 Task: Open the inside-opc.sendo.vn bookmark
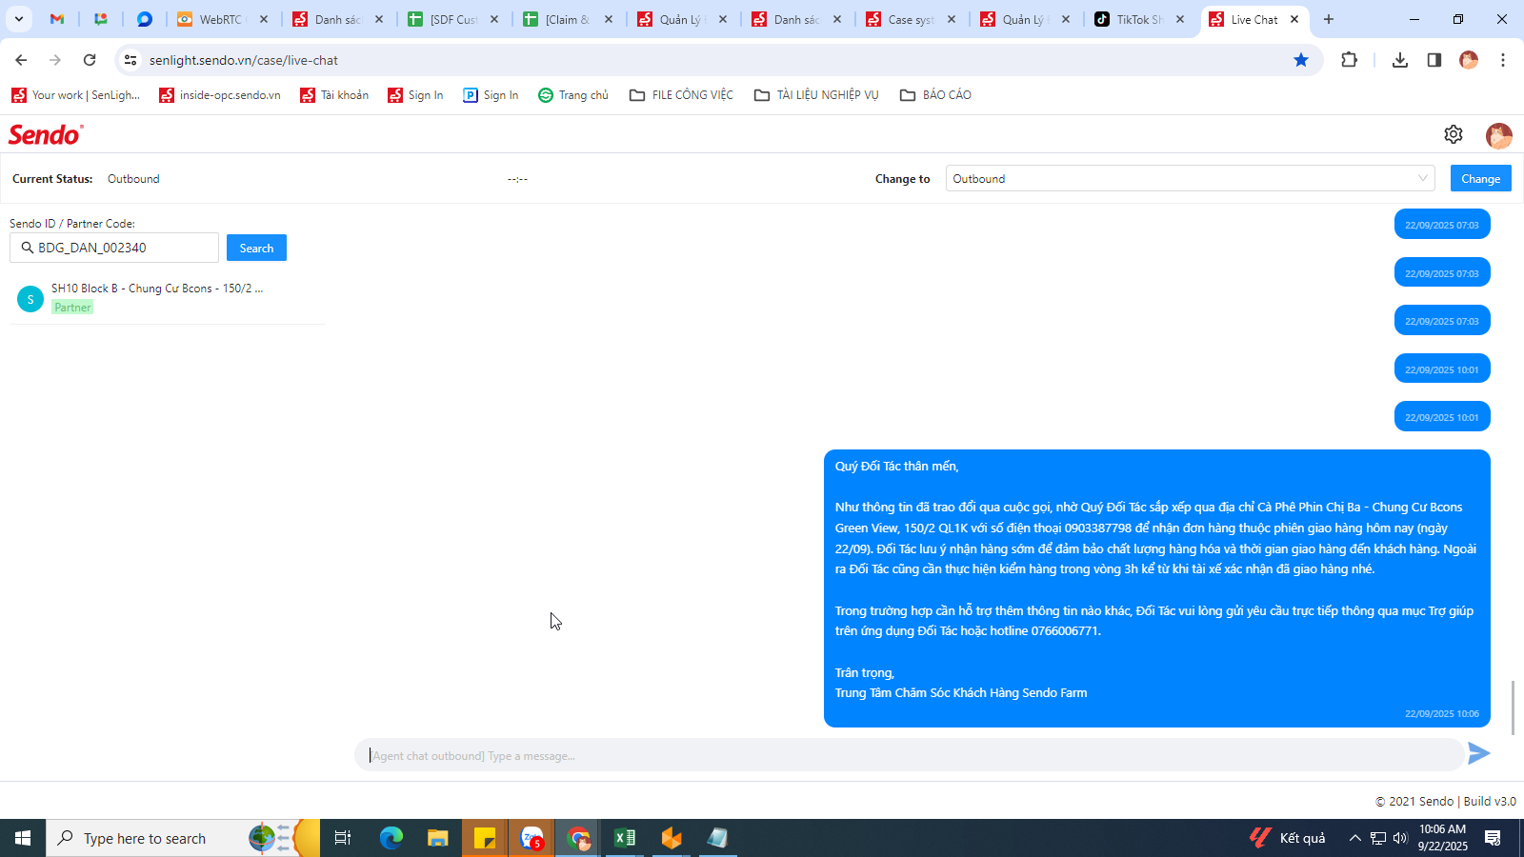[x=220, y=95]
